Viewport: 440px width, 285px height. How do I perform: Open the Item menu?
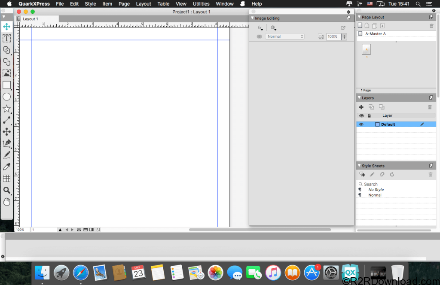tap(107, 4)
